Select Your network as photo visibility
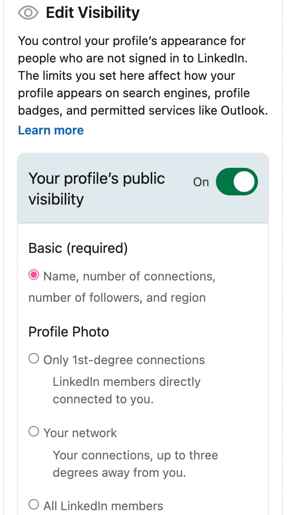The image size is (300, 515). [x=34, y=433]
